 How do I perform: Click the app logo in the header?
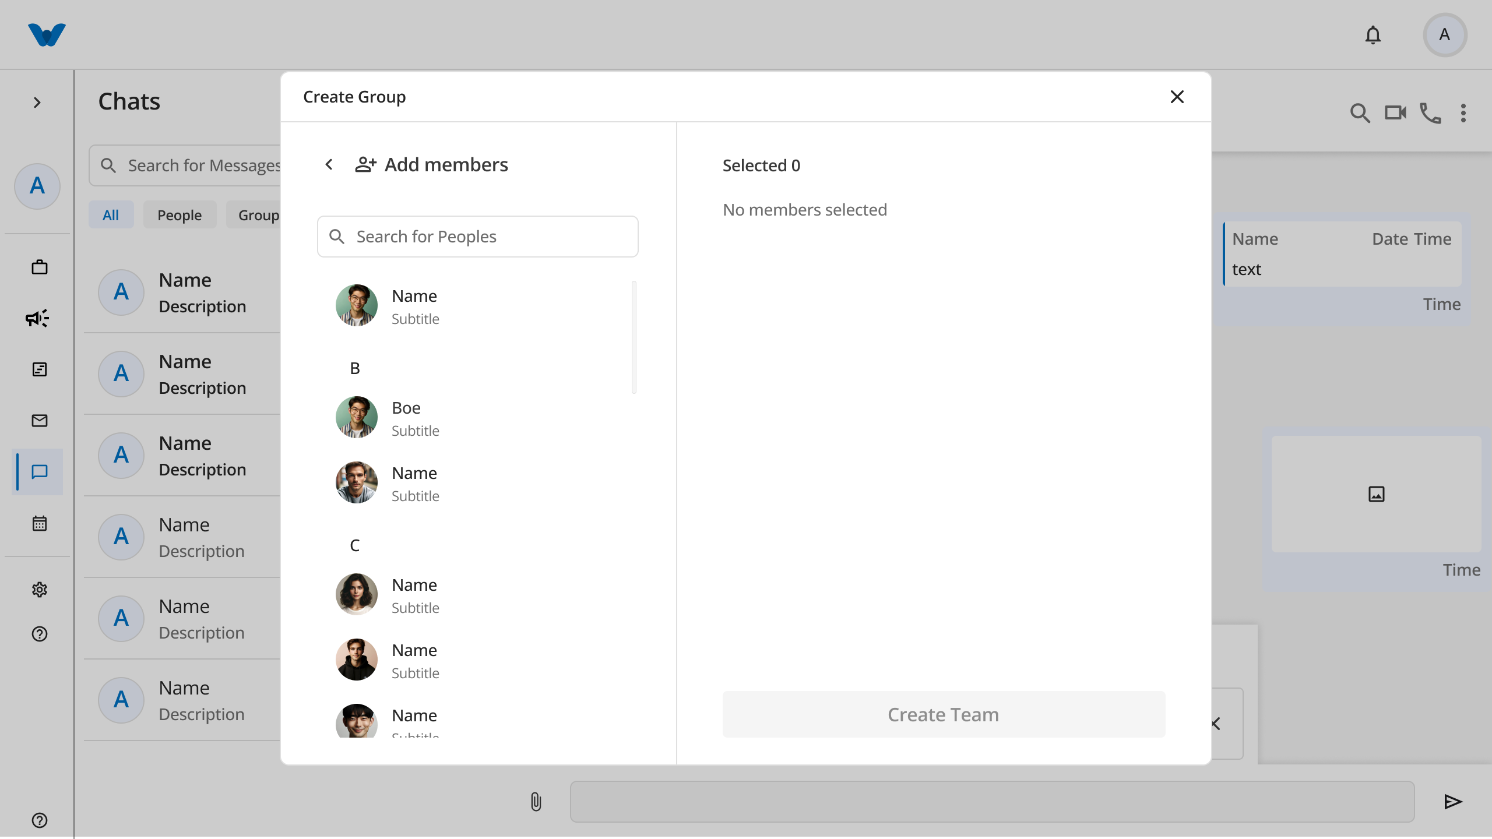tap(47, 35)
